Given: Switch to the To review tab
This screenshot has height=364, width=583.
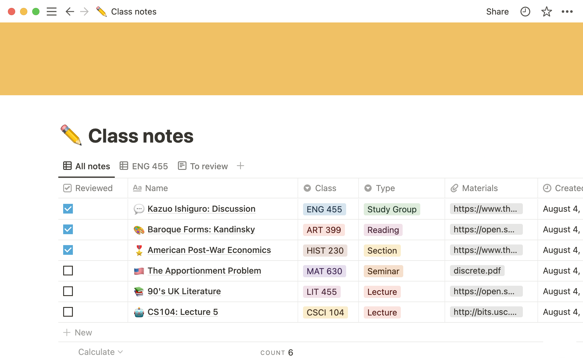Looking at the screenshot, I should coord(203,166).
